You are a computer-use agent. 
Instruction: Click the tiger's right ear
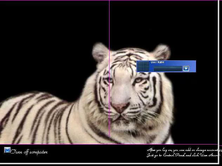click(x=162, y=52)
